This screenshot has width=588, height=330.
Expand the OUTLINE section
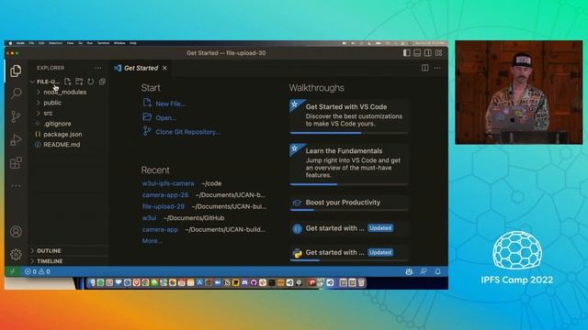(x=49, y=250)
